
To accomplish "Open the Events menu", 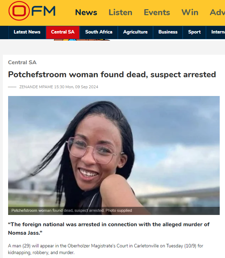I will click(x=157, y=12).
